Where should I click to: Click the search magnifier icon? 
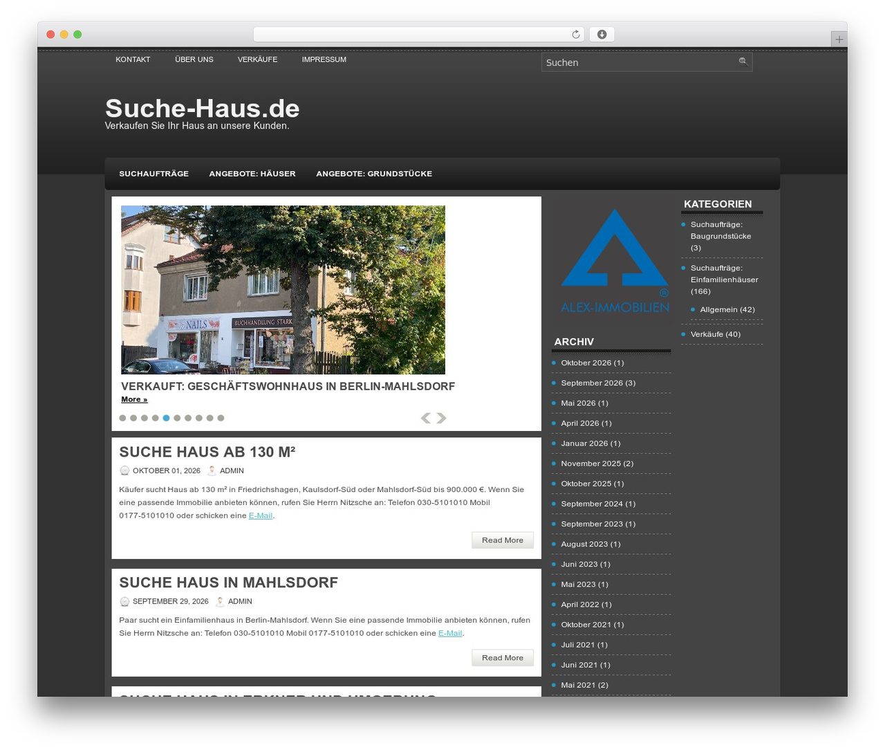click(743, 62)
